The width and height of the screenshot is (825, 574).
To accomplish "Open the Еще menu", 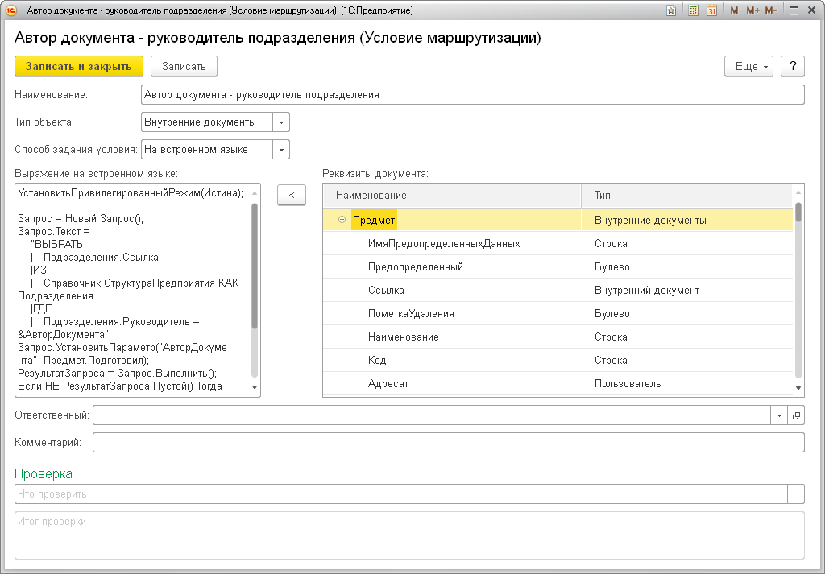I will pos(748,66).
